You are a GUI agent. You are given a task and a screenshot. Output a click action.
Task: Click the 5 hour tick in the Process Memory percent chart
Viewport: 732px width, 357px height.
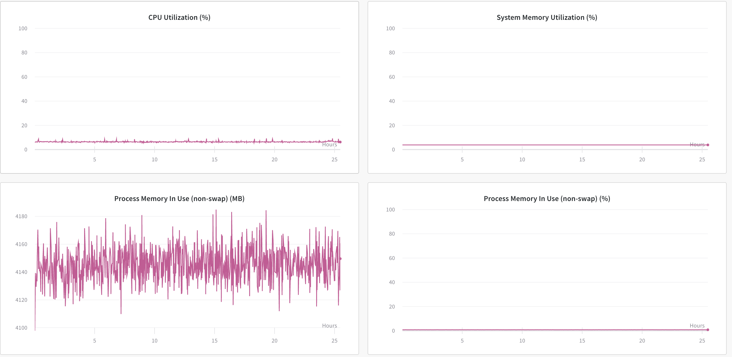tap(462, 340)
